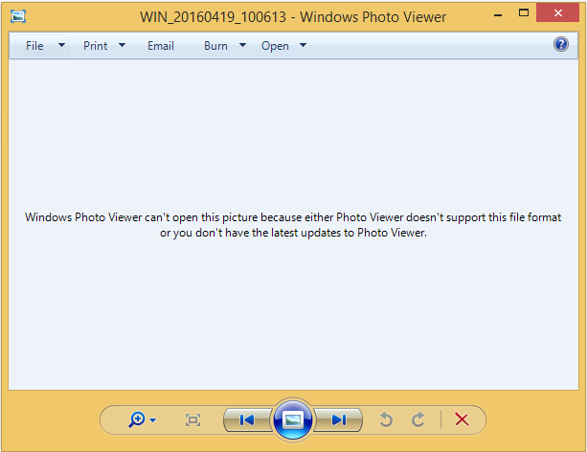Viewport: 587px width, 452px height.
Task: Click the "can't open this picture" error message
Action: click(293, 225)
